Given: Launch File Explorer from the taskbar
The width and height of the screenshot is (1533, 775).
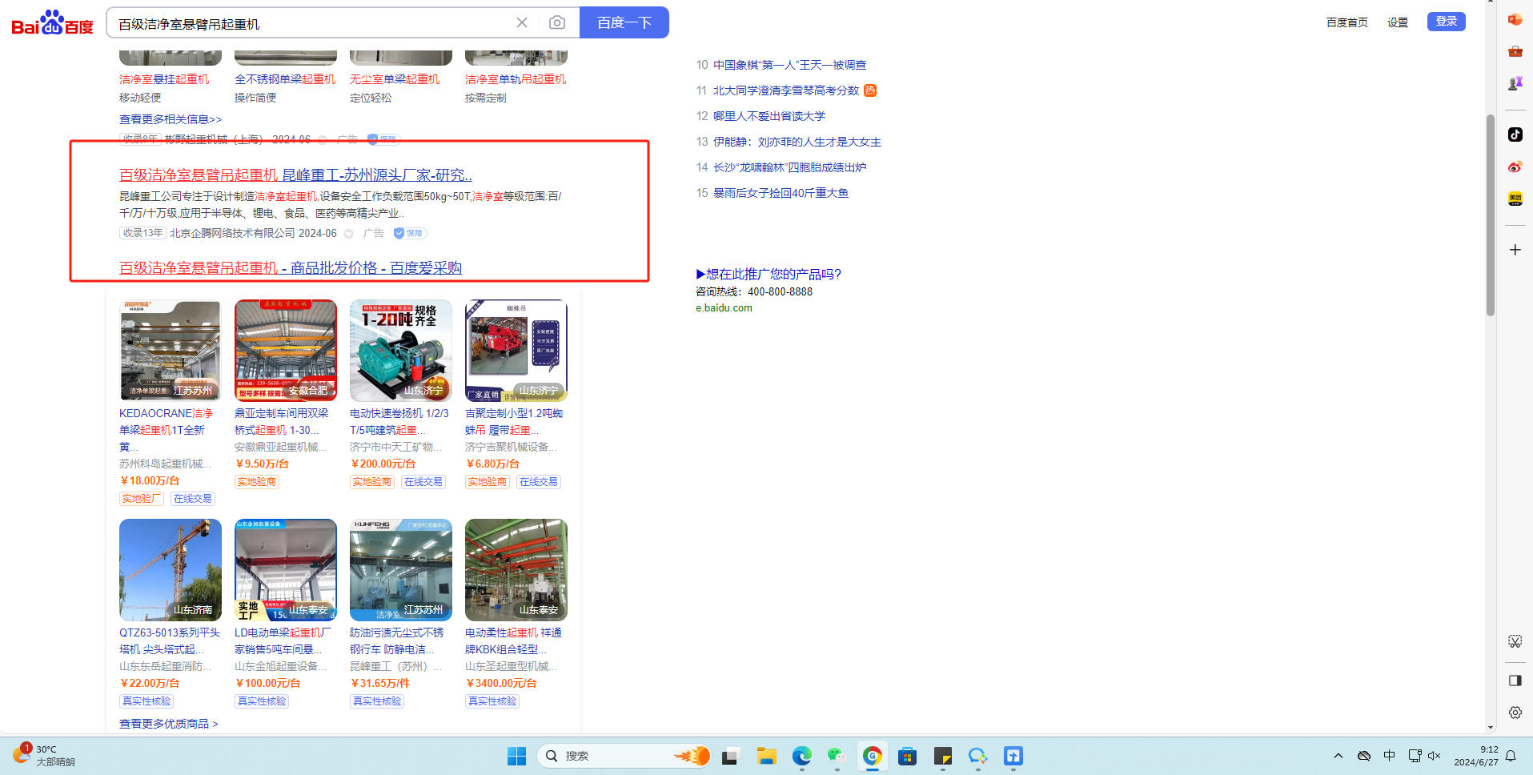Looking at the screenshot, I should [x=766, y=756].
